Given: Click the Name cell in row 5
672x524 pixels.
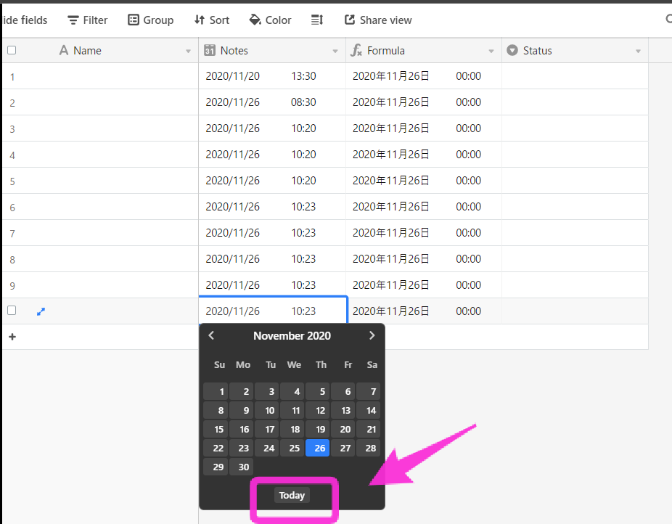Looking at the screenshot, I should (100, 181).
